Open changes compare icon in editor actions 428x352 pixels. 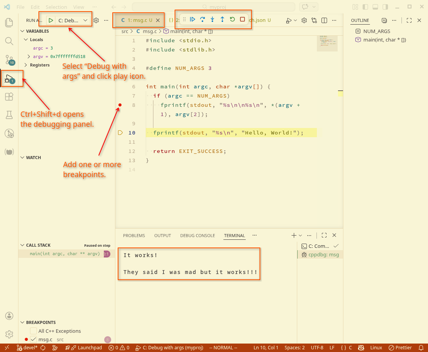point(314,20)
